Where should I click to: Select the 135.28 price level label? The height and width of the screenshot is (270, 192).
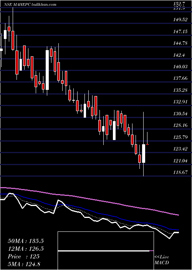pyautogui.click(x=180, y=90)
